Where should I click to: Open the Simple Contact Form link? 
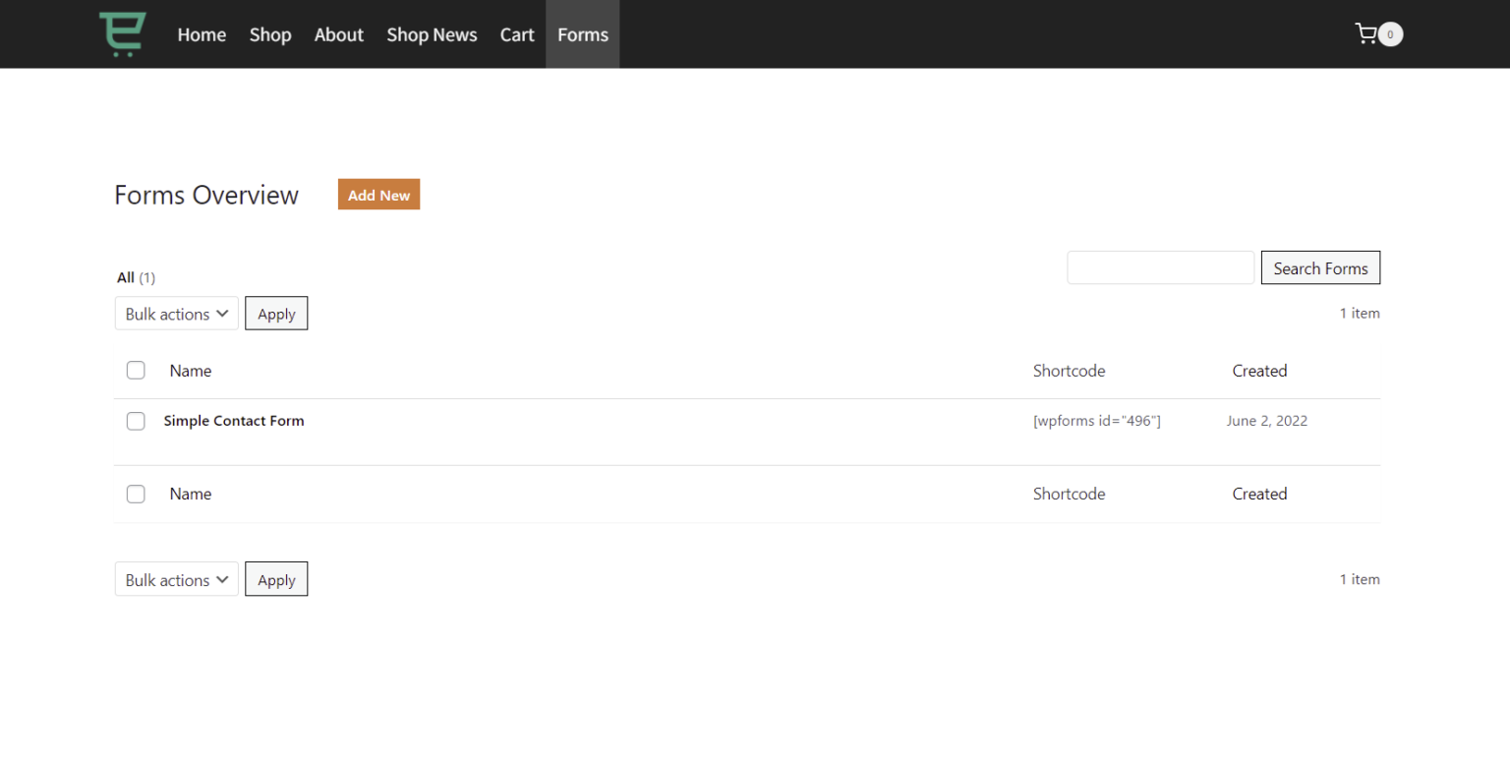pyautogui.click(x=234, y=421)
